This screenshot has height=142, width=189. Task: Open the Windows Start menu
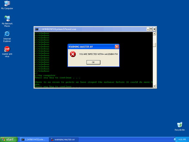pyautogui.click(x=8, y=139)
